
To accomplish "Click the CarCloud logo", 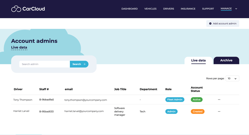I will [x=28, y=9].
